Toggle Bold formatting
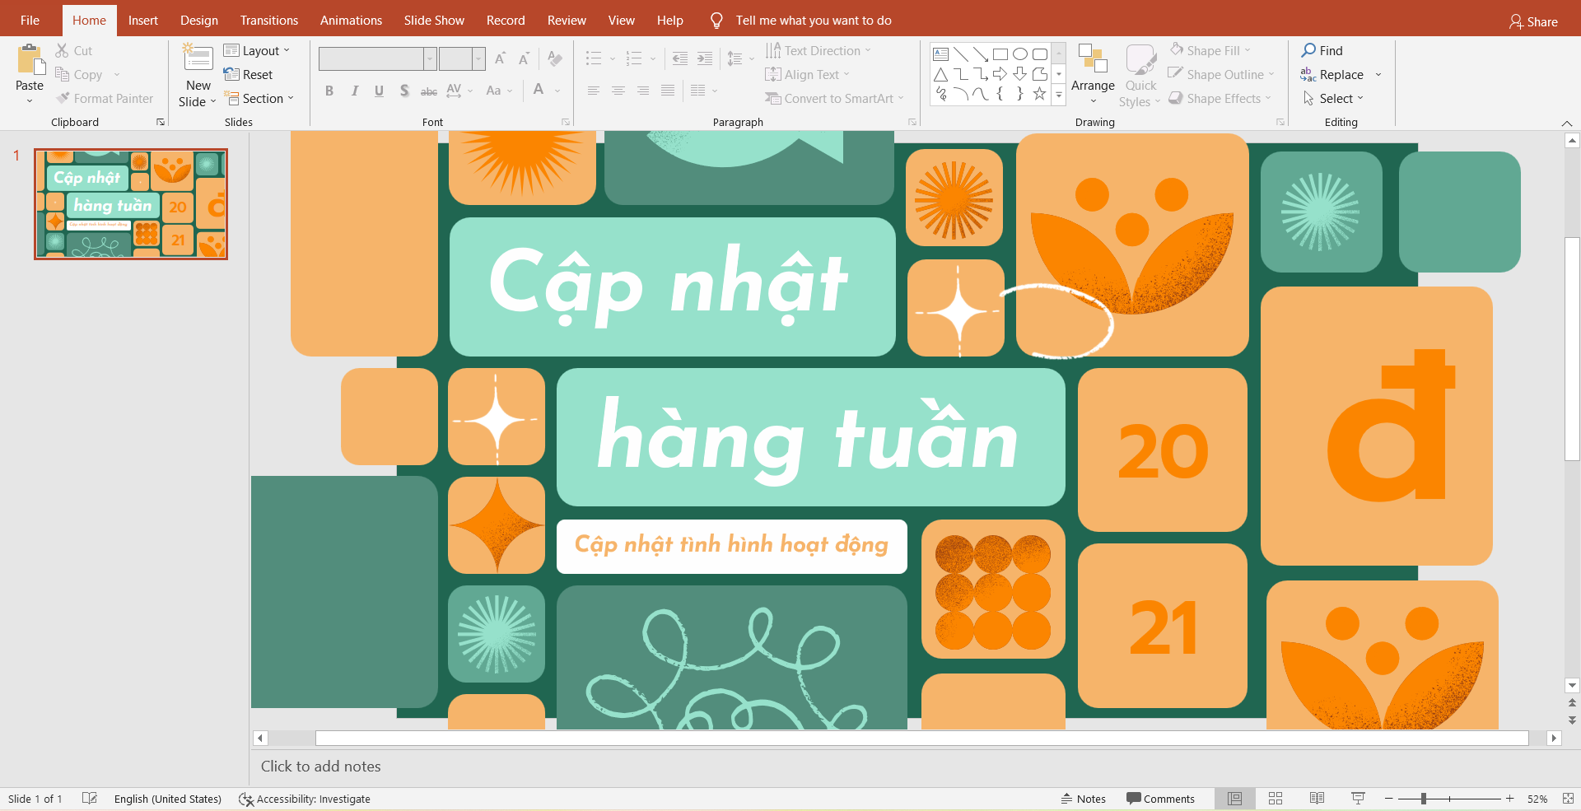This screenshot has height=811, width=1581. [329, 91]
